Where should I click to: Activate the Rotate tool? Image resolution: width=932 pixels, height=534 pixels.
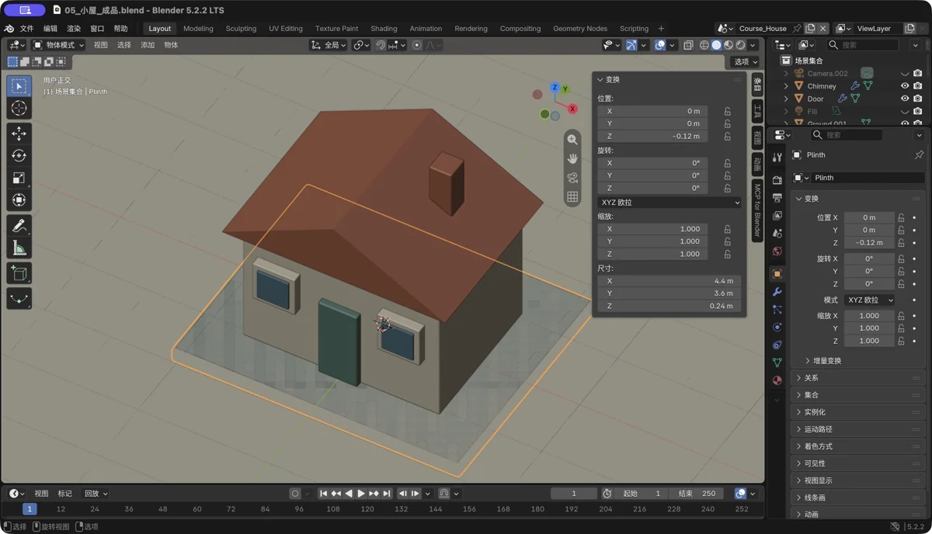click(19, 155)
